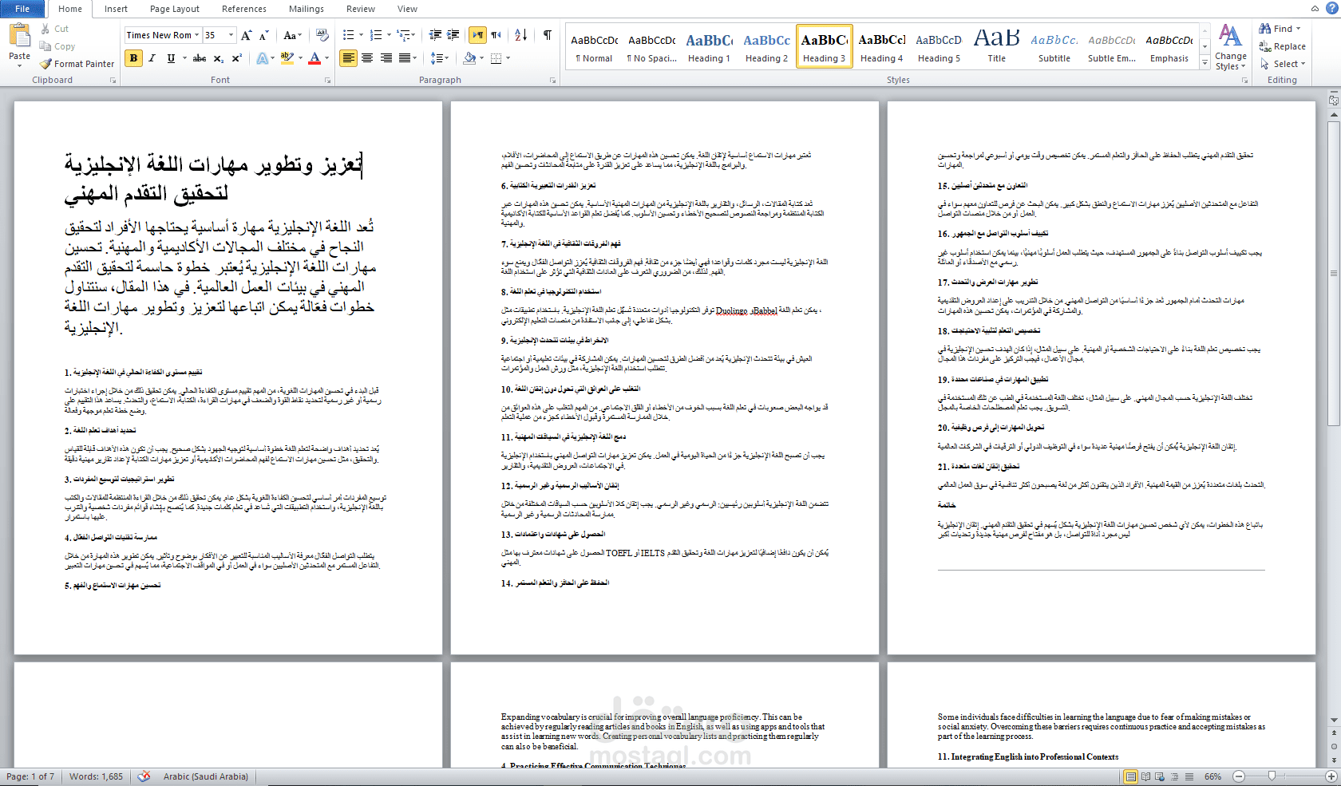Image resolution: width=1341 pixels, height=786 pixels.
Task: Click the Clear Formatting eraser icon
Action: [322, 35]
